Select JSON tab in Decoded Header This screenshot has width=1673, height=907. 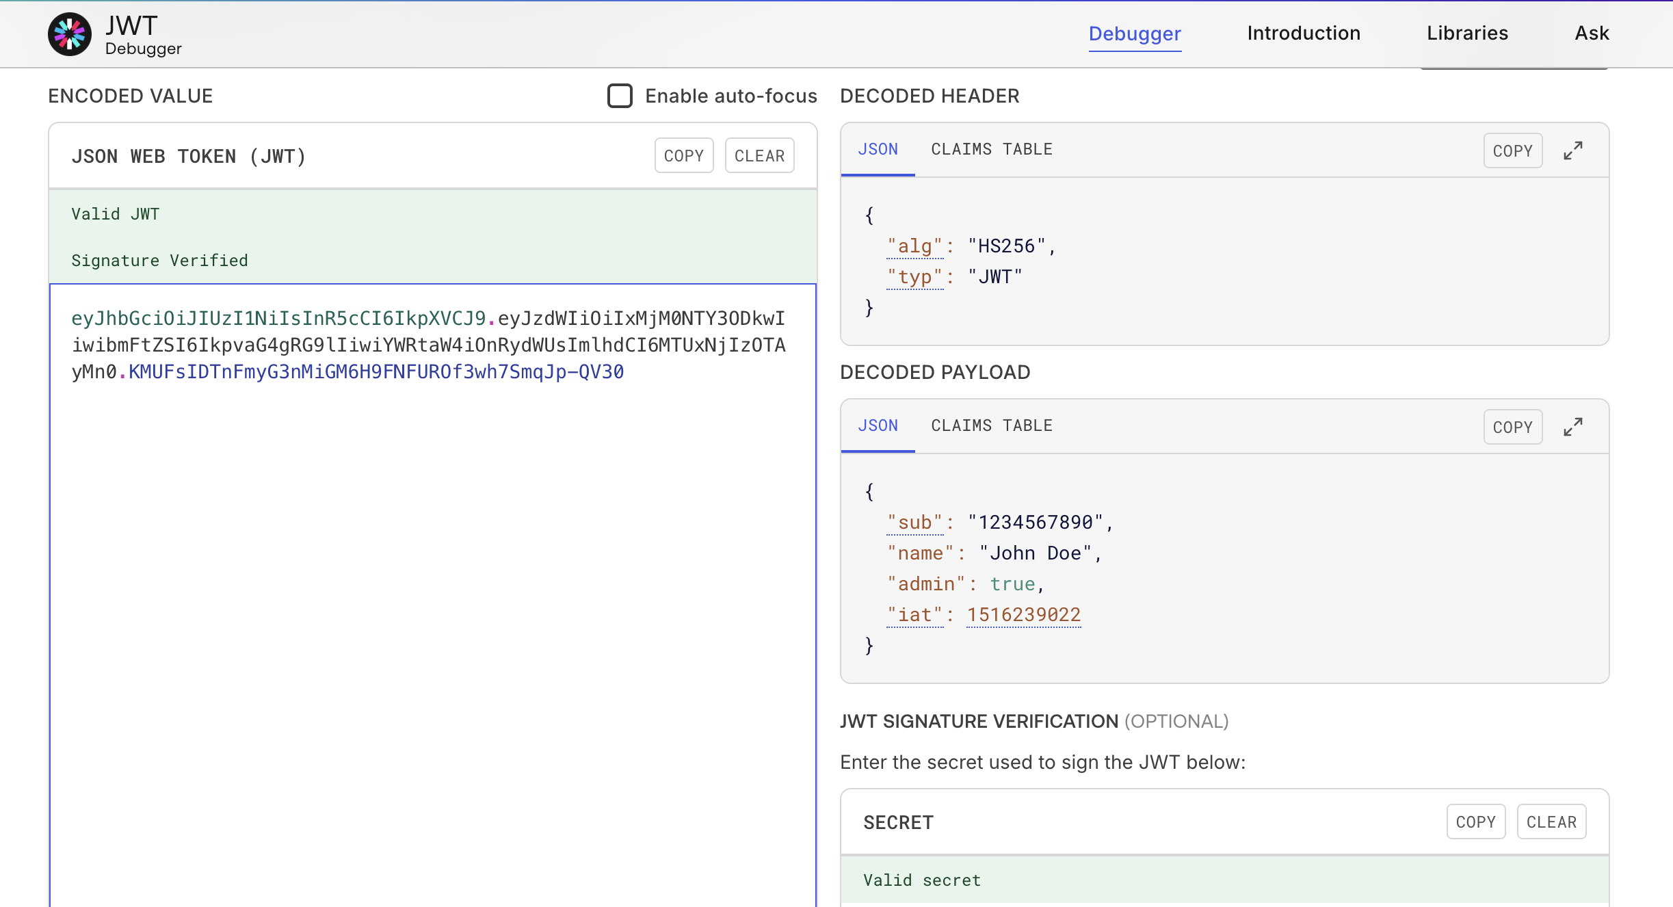878,149
